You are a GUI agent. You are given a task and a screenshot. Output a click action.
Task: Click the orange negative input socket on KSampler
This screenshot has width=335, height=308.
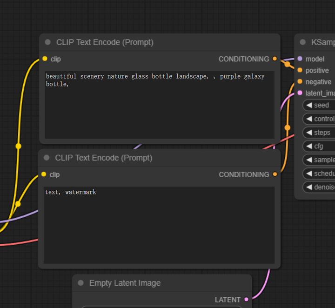300,81
